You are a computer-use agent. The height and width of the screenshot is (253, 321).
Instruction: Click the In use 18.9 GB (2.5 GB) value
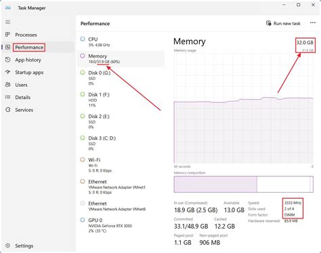[196, 210]
